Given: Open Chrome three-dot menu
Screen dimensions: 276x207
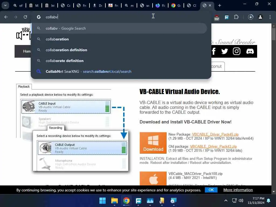Looking at the screenshot, I should (270, 17).
